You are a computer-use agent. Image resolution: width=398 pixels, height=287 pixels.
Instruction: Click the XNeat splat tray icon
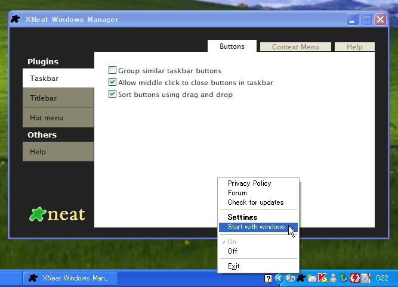[x=301, y=278]
